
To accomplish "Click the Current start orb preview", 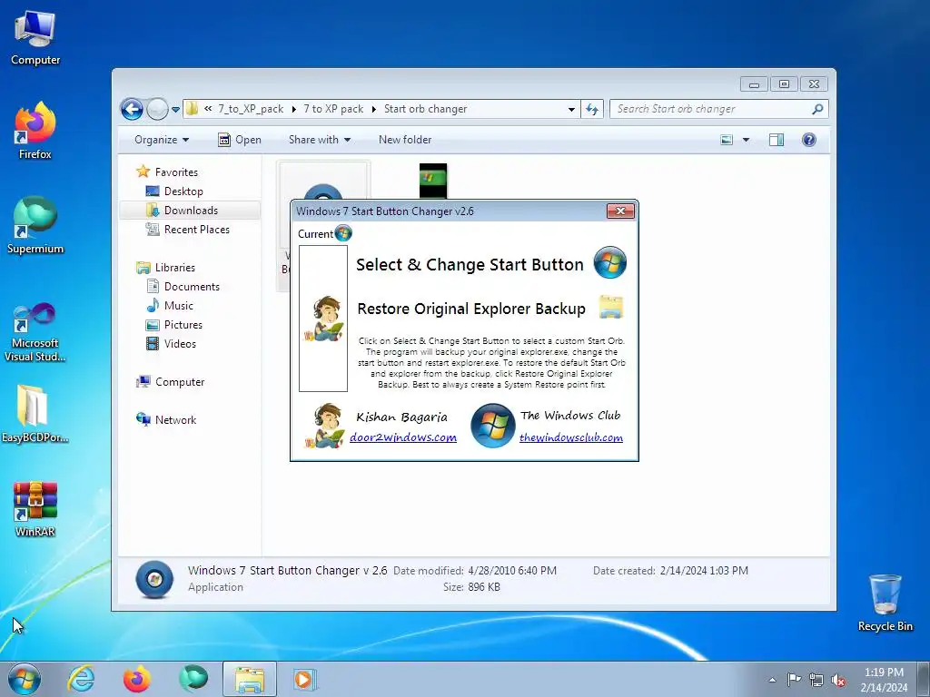I will tap(343, 233).
